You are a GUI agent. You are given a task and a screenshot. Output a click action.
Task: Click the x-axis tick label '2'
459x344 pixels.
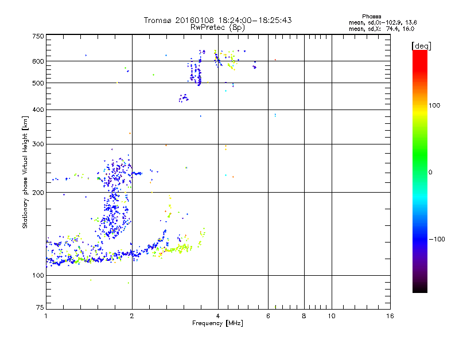pos(132,316)
